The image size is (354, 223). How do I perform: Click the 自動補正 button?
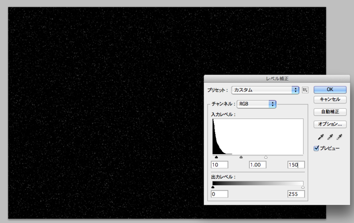click(330, 112)
